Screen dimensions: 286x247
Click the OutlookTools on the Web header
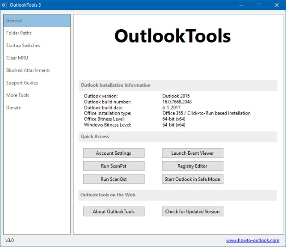click(x=178, y=195)
